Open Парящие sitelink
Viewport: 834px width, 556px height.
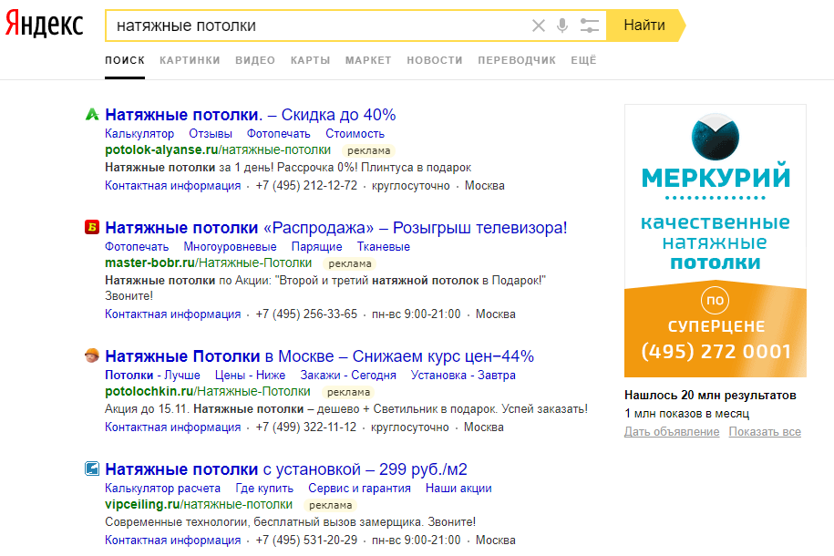(x=316, y=246)
